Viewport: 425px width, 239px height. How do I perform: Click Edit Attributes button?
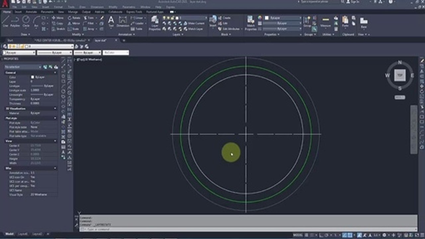(229, 29)
